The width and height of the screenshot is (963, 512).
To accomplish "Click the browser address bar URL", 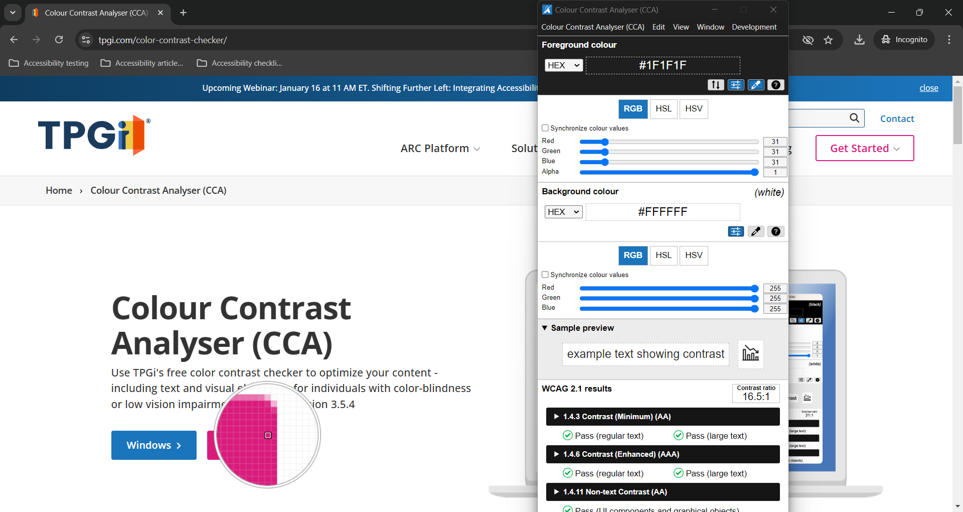I will [163, 40].
